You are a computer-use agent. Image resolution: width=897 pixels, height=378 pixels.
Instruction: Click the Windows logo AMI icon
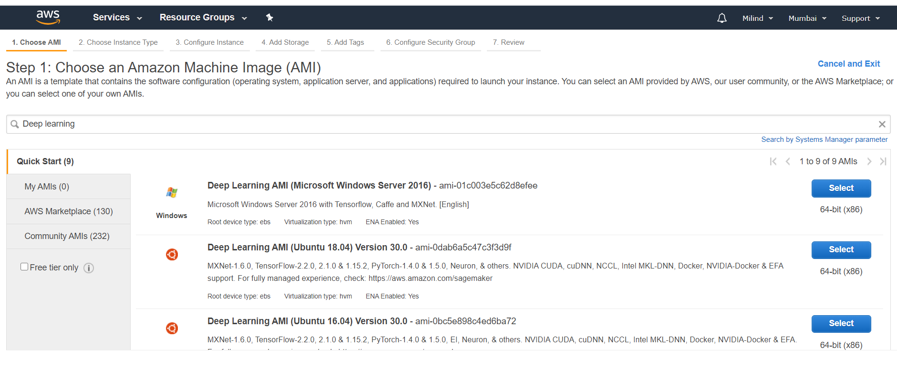point(172,193)
